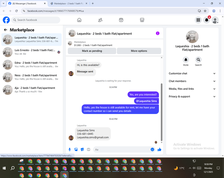The width and height of the screenshot is (224, 178).
Task: Click the More options button
Action: pos(139,51)
